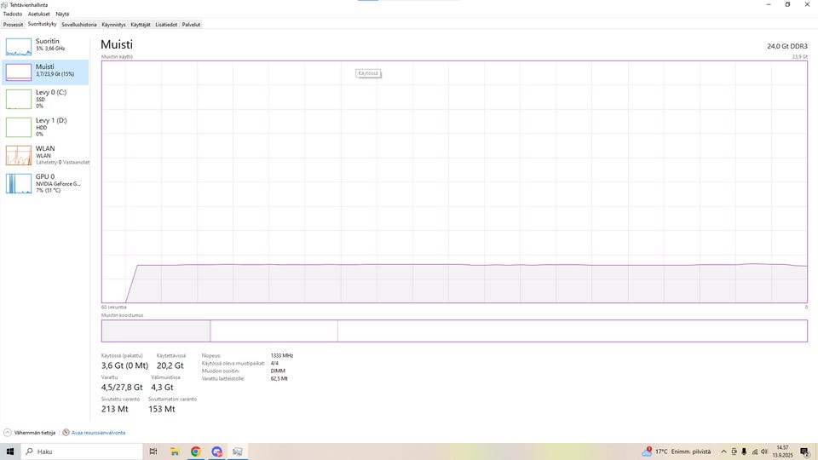Show GPU 0 NVIDIA GeForce performance
The height and width of the screenshot is (460, 818).
[45, 183]
